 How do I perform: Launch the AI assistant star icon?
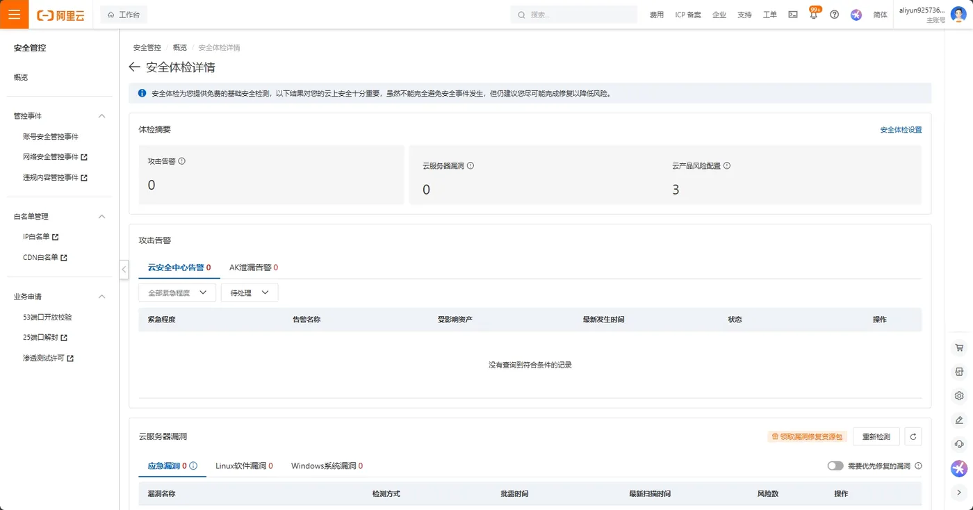click(x=959, y=468)
